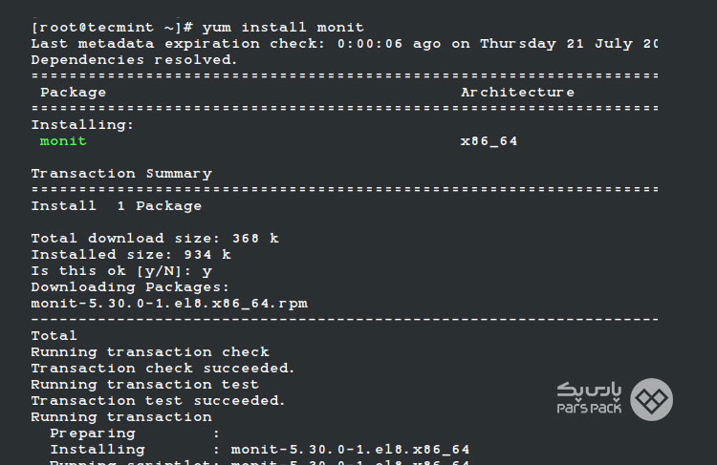Click 'Transaction test succeeded.' line

coord(158,401)
